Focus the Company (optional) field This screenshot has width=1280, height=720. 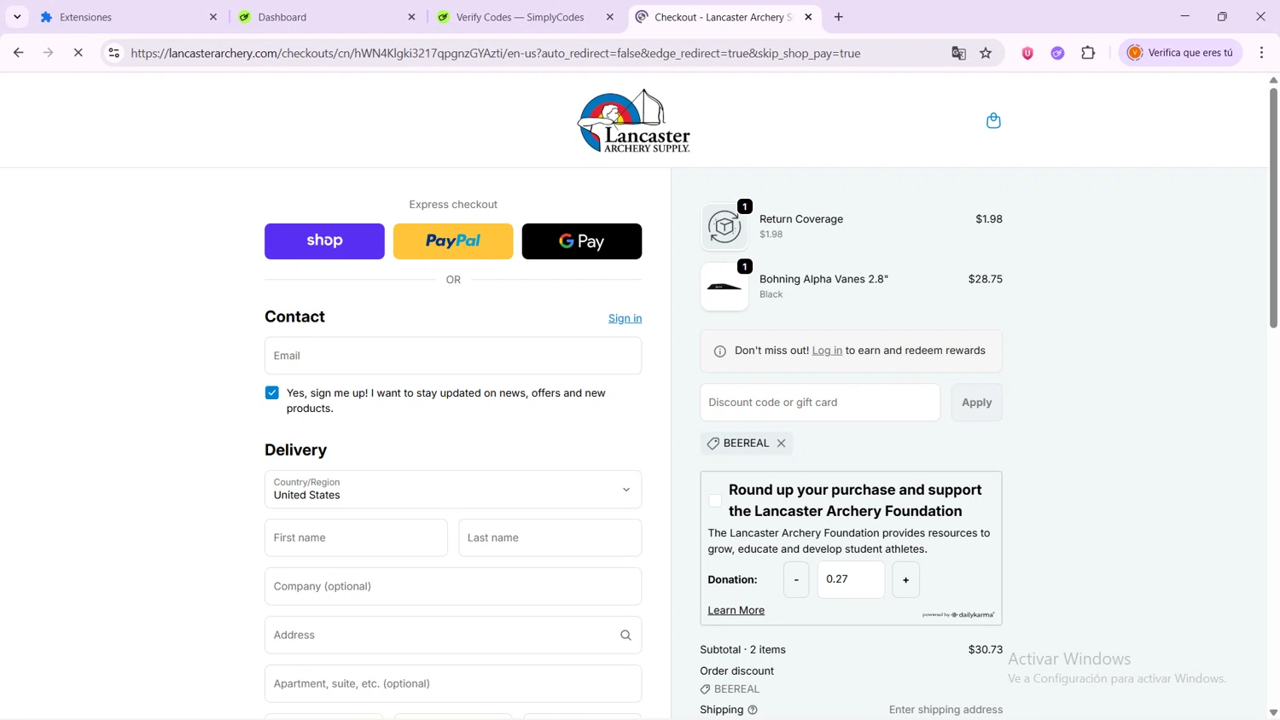click(453, 587)
